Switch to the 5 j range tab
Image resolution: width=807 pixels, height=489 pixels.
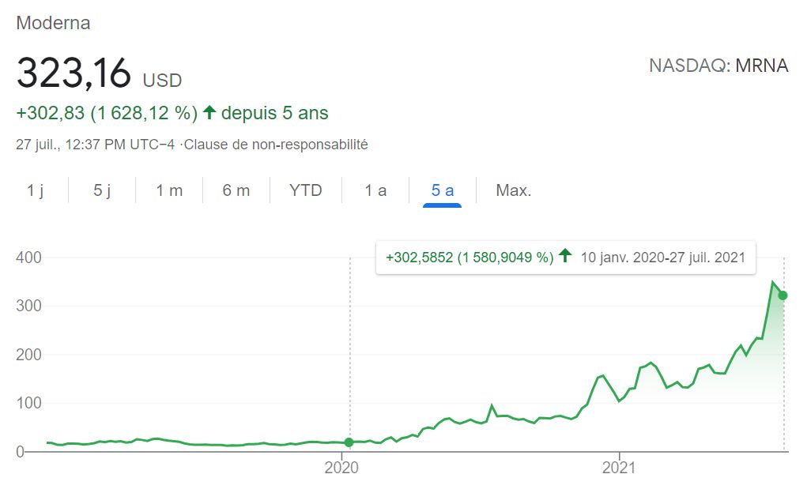[102, 190]
